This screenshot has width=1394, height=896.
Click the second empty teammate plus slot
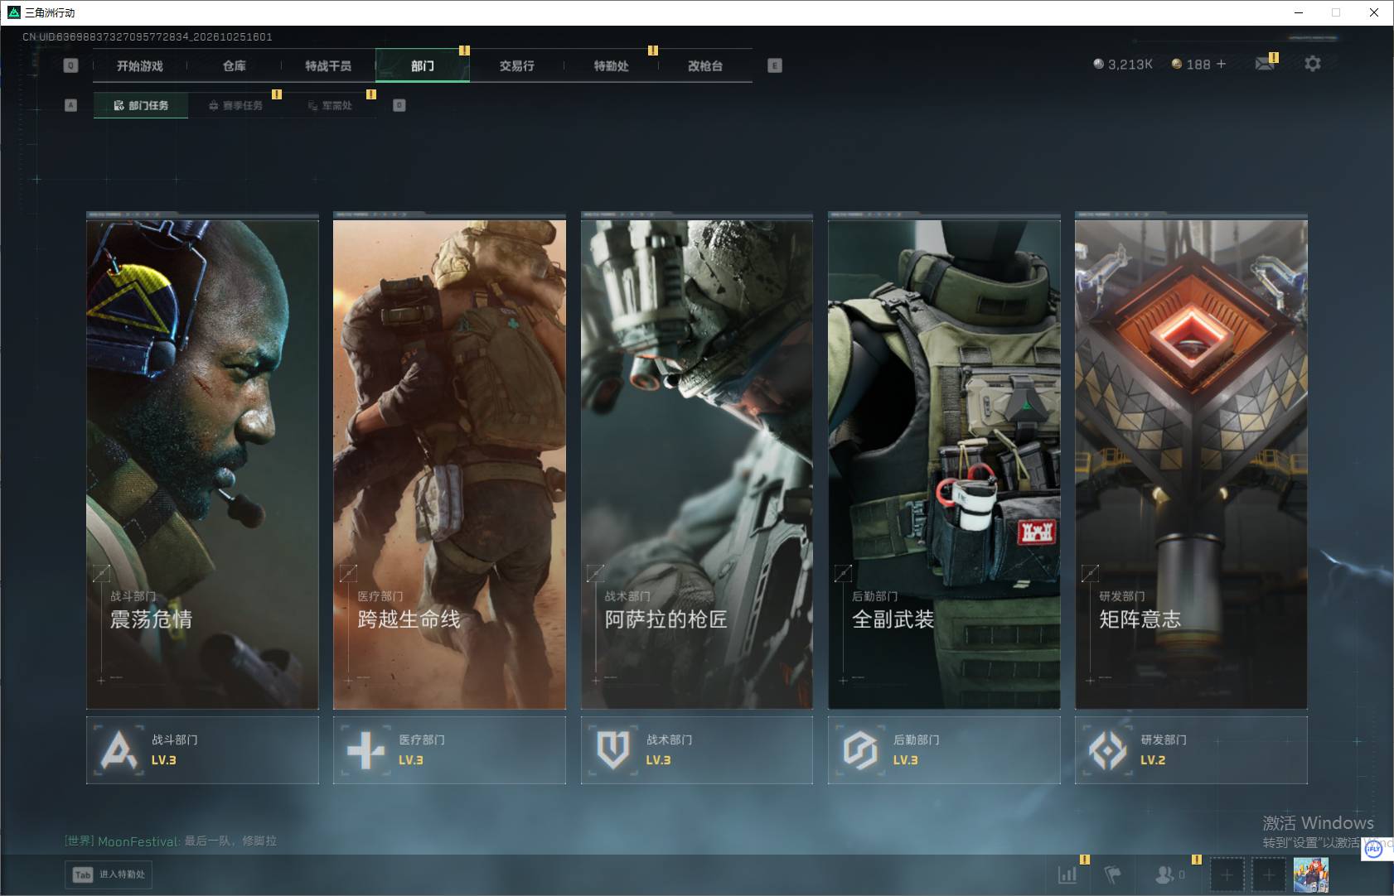[1268, 874]
